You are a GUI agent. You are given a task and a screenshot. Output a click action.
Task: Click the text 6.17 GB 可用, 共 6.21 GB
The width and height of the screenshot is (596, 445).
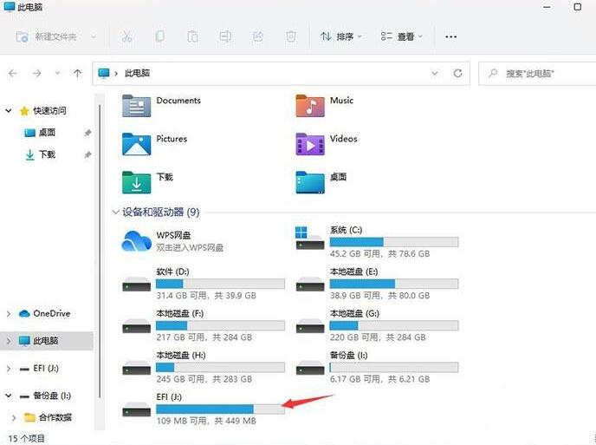[x=379, y=379]
